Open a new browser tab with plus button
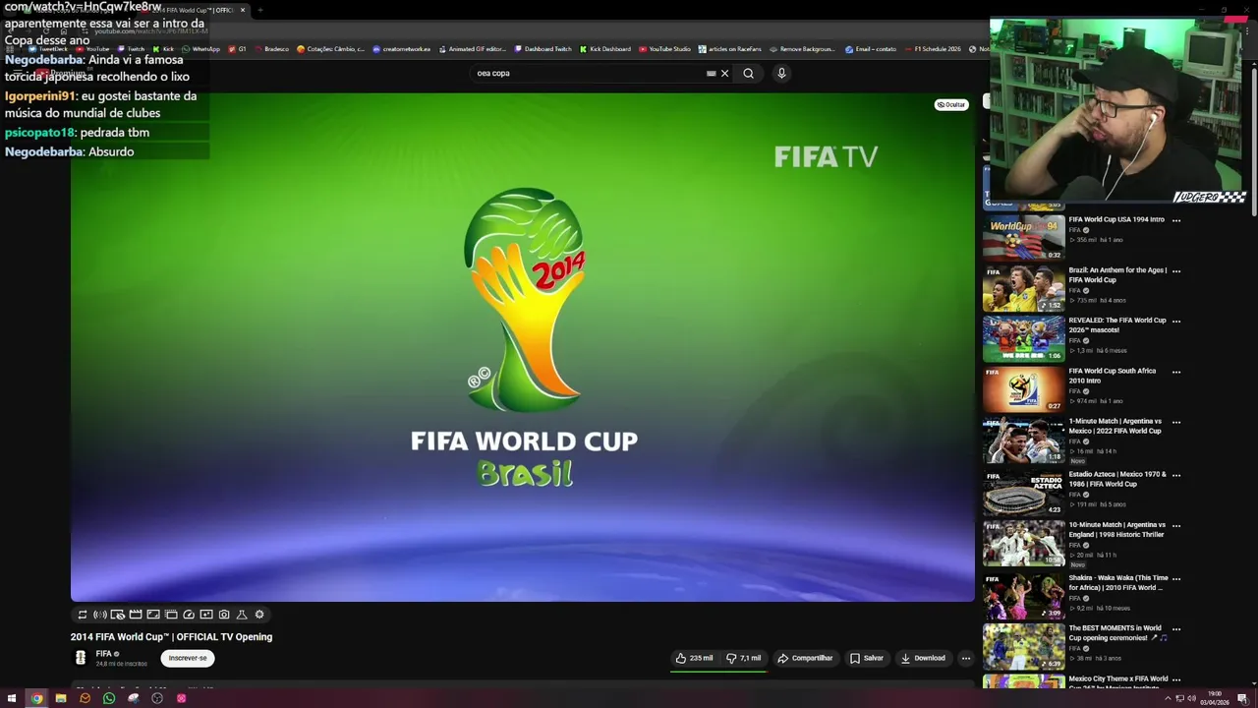The image size is (1258, 708). (259, 10)
